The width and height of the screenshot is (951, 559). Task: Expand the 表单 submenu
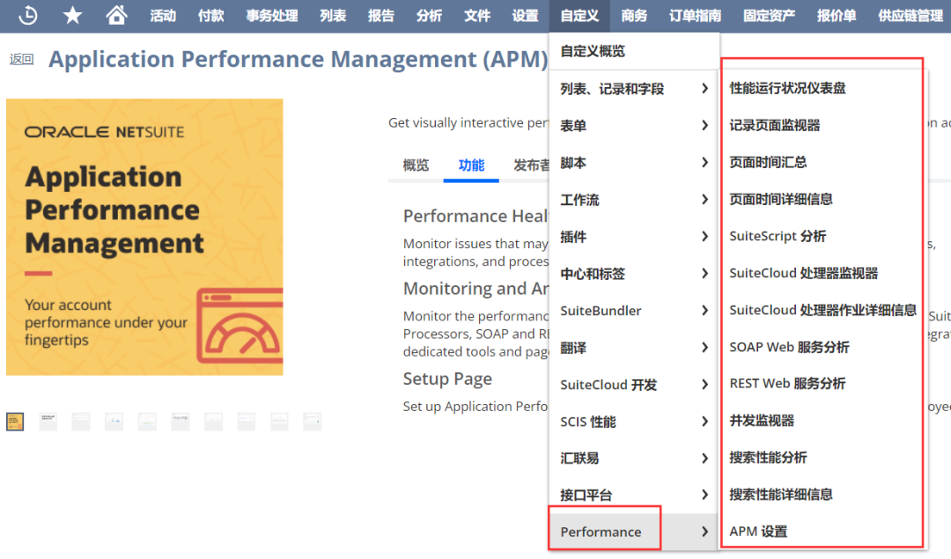point(634,126)
